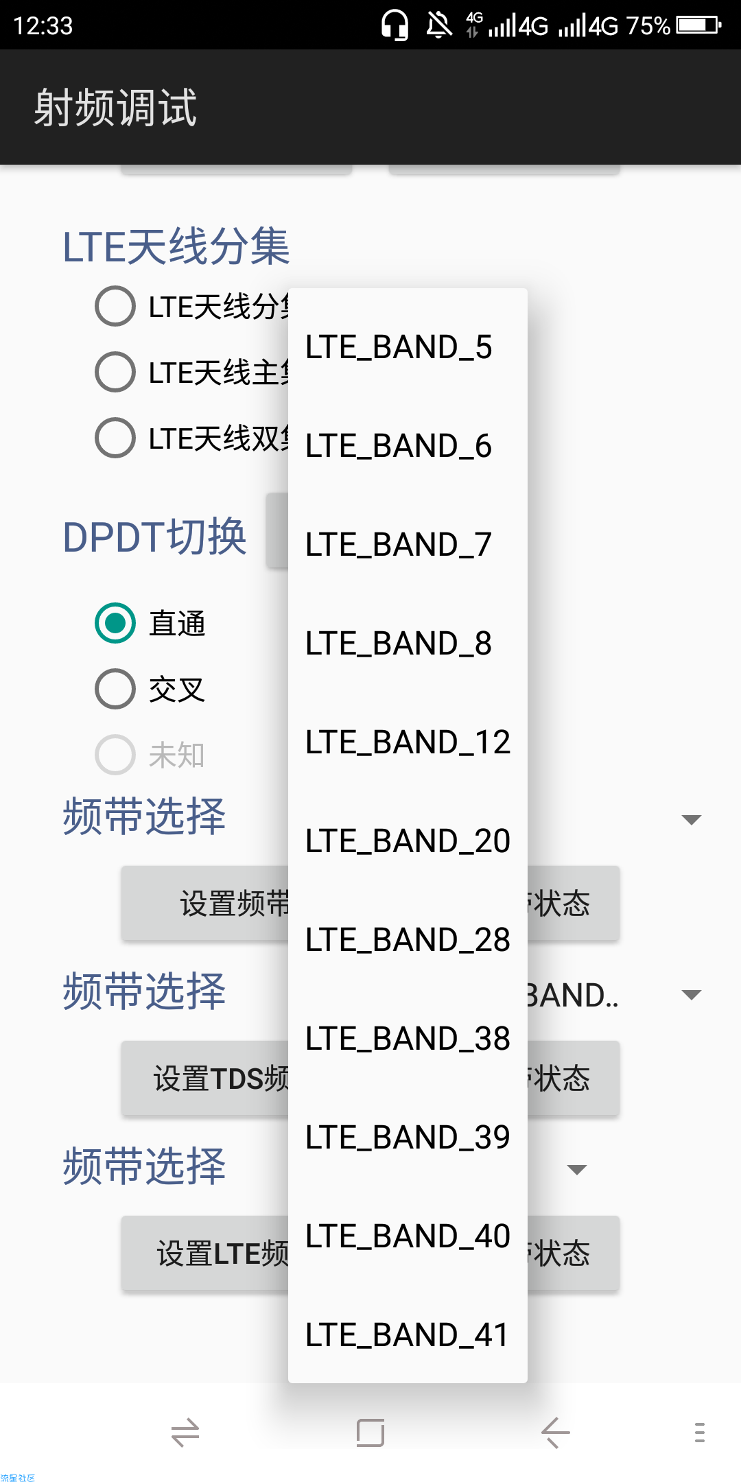
Task: Expand the LTE 频带选择 dropdown arrow
Action: (x=577, y=1170)
